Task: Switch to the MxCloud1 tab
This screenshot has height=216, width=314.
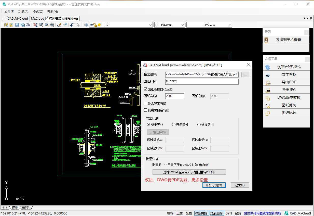Action: pyautogui.click(x=38, y=18)
